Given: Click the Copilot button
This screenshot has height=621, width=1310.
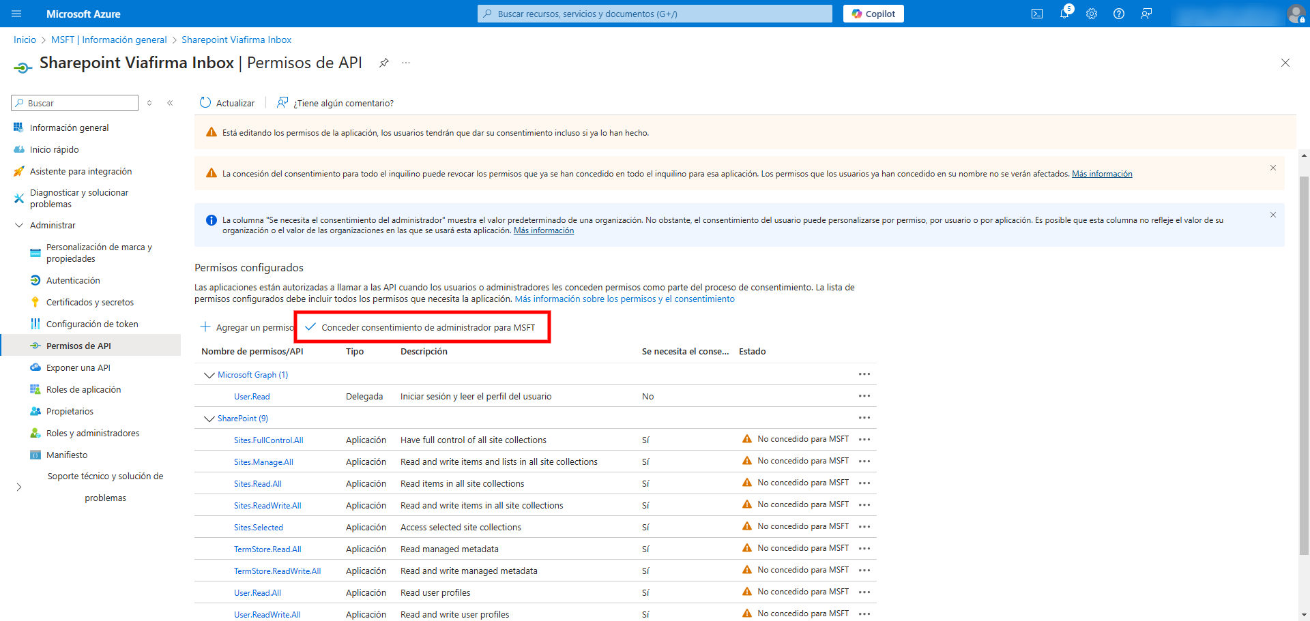Looking at the screenshot, I should pyautogui.click(x=873, y=14).
